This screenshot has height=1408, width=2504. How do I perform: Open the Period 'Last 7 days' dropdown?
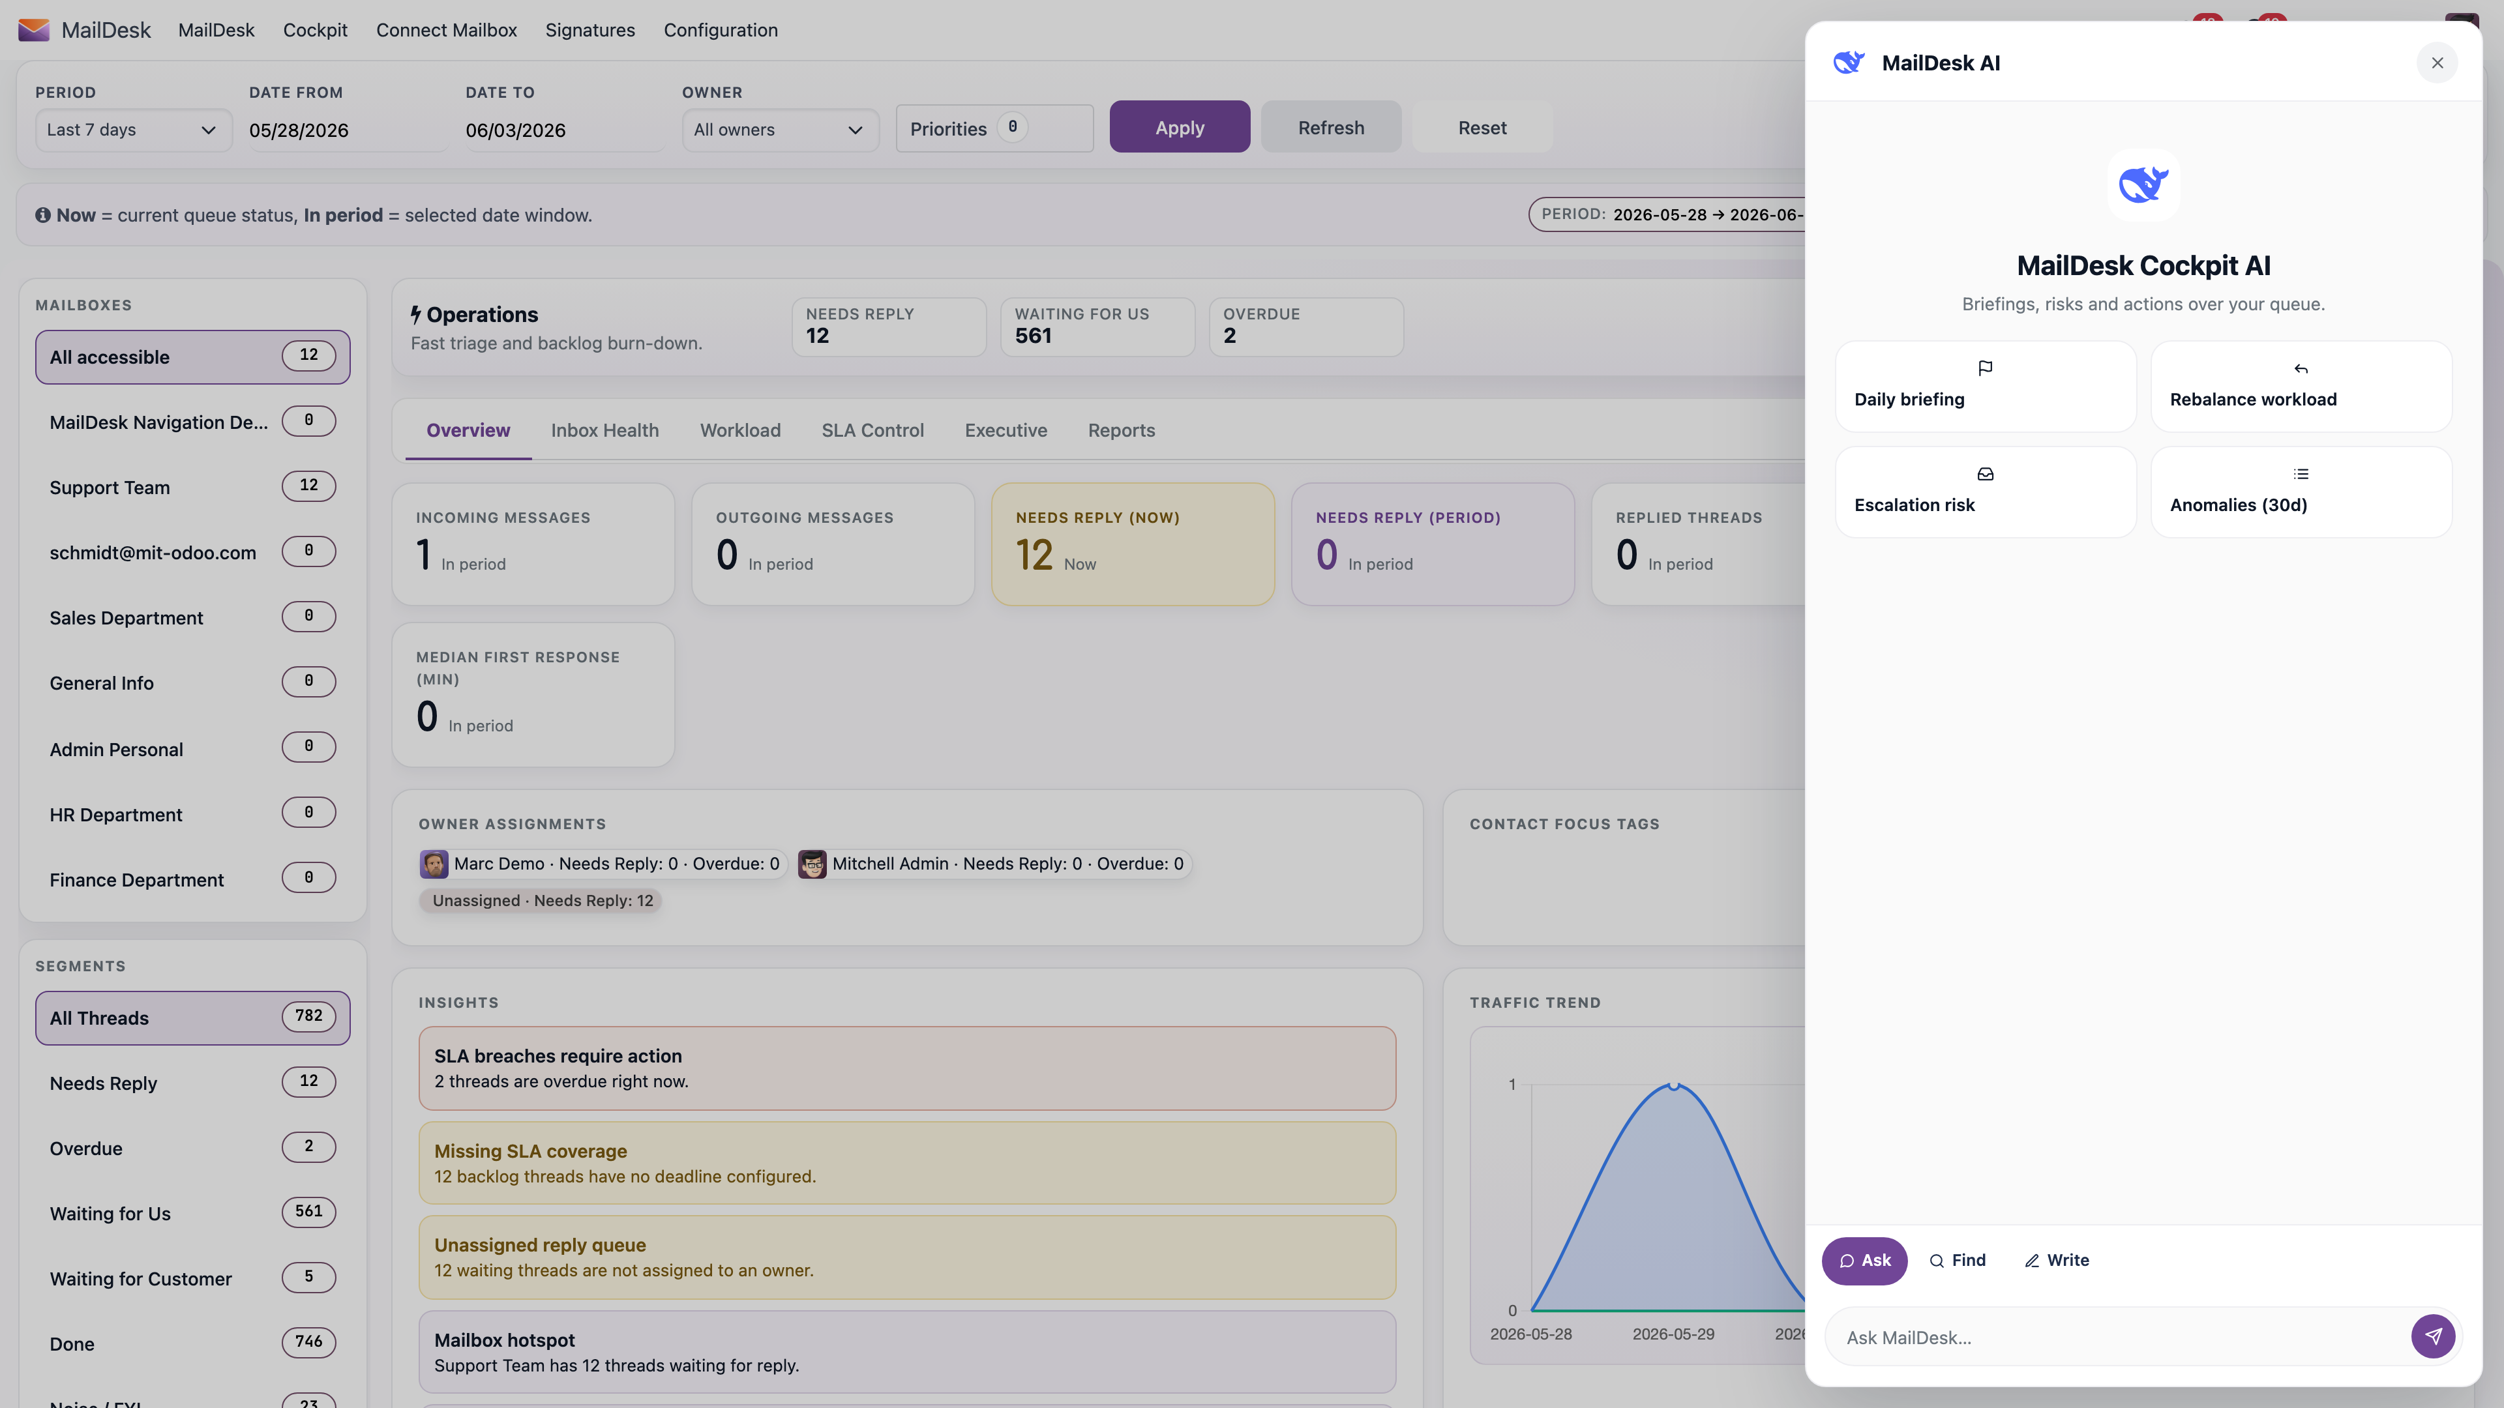click(133, 130)
